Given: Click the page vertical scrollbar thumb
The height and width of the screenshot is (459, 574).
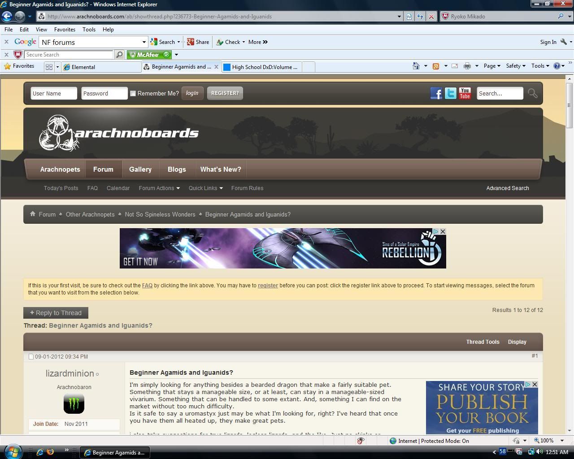Looking at the screenshot, I should 569,105.
